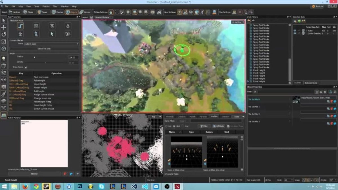Toggle visibility of Game Entities selection set
This screenshot has width=338, height=190.
(x=295, y=33)
